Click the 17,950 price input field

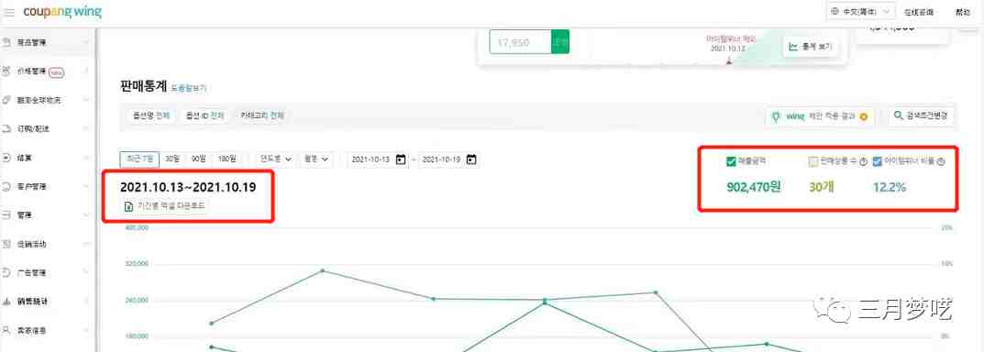click(x=520, y=43)
